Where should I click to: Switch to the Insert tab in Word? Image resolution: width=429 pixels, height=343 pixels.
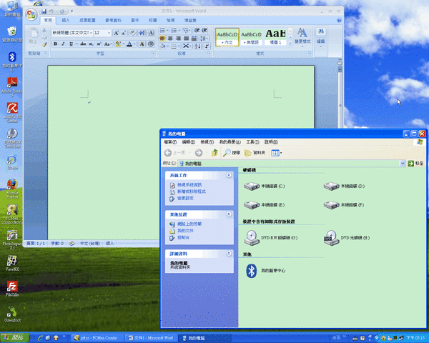66,20
